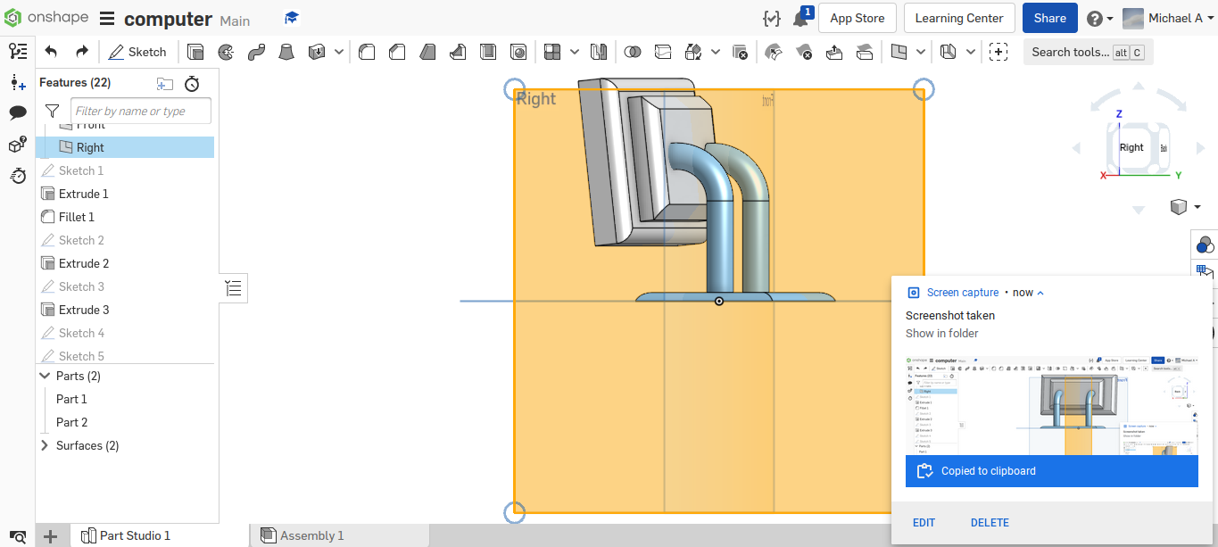The image size is (1218, 547).
Task: Switch to the Assembly 1 tab
Action: (x=302, y=535)
